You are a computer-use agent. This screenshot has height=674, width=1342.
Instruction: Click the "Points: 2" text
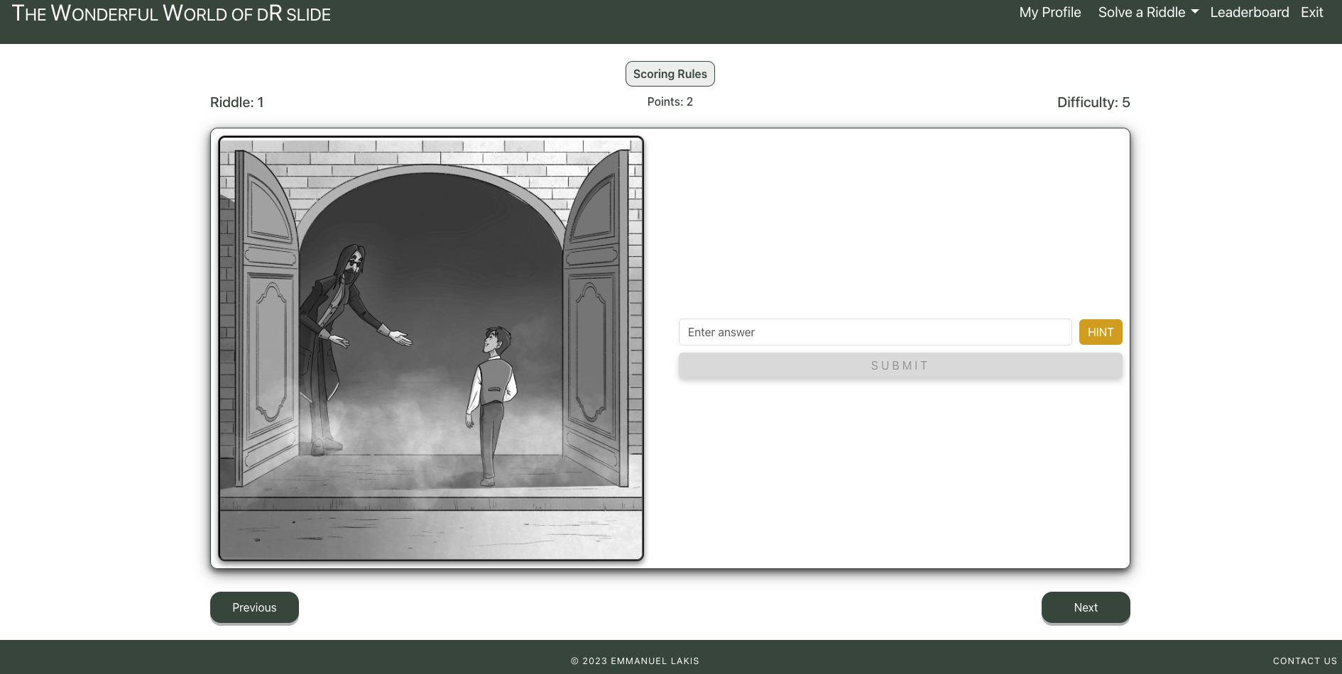[670, 101]
